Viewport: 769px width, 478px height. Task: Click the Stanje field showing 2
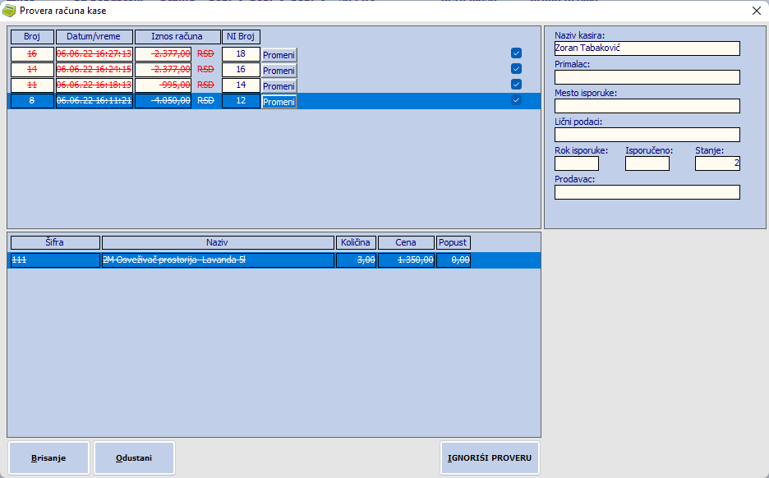tap(717, 163)
